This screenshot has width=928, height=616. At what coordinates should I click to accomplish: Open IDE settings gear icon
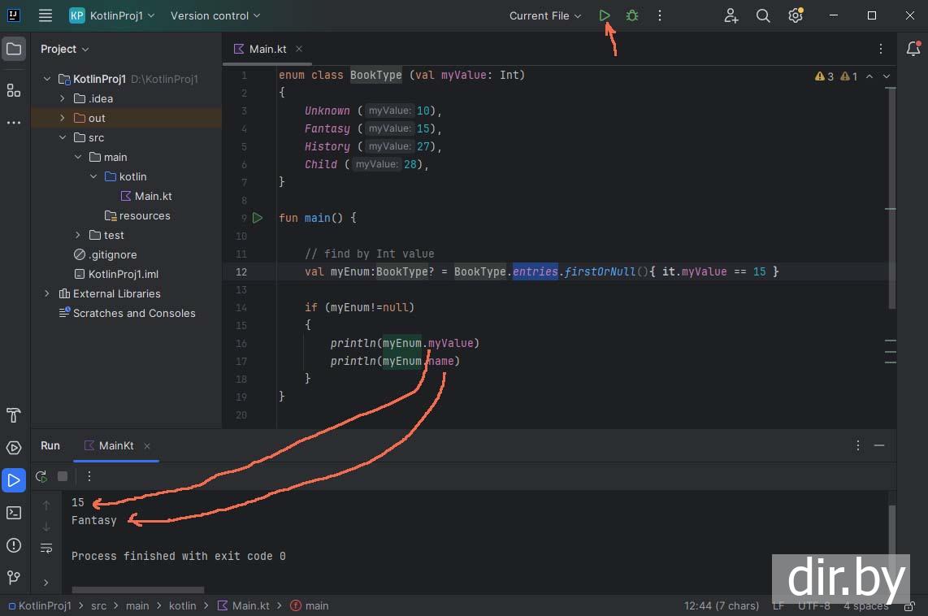pos(796,15)
